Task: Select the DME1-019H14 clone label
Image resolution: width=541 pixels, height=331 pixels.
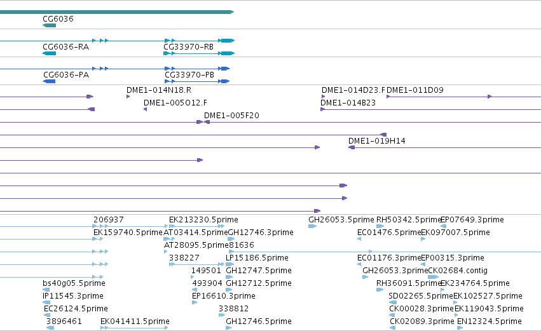Action: pos(377,141)
